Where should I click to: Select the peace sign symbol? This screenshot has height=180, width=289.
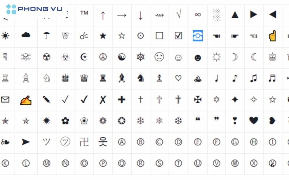coord(103,57)
